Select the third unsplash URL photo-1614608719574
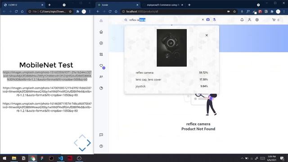 pos(47,107)
